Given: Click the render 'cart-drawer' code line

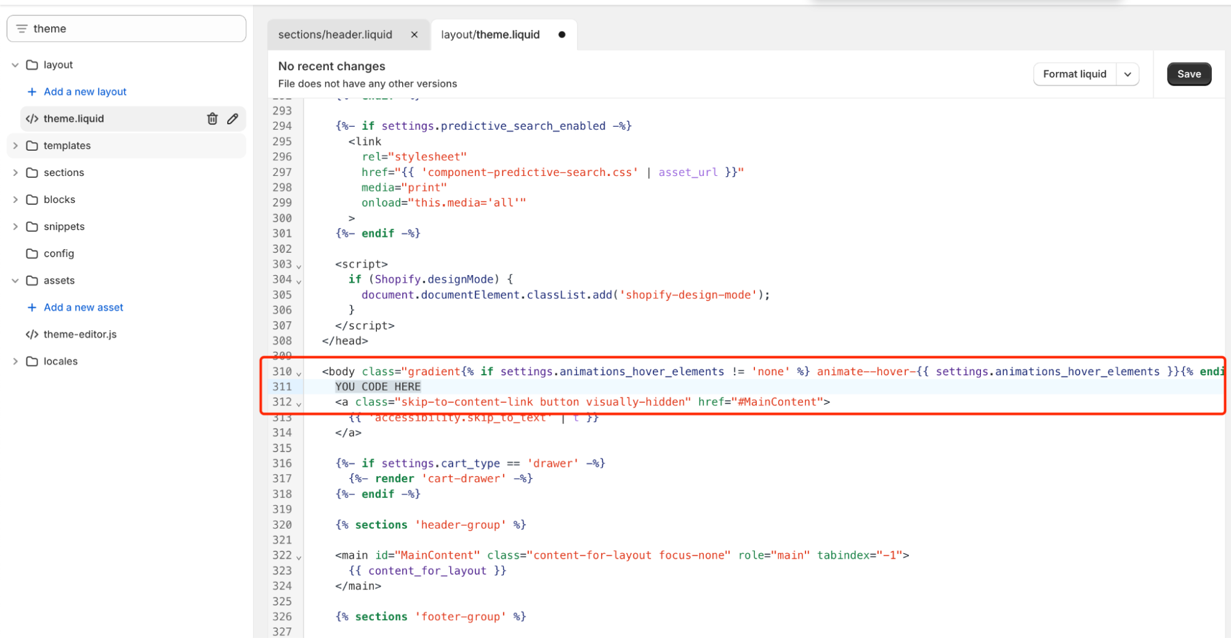Looking at the screenshot, I should [x=440, y=479].
